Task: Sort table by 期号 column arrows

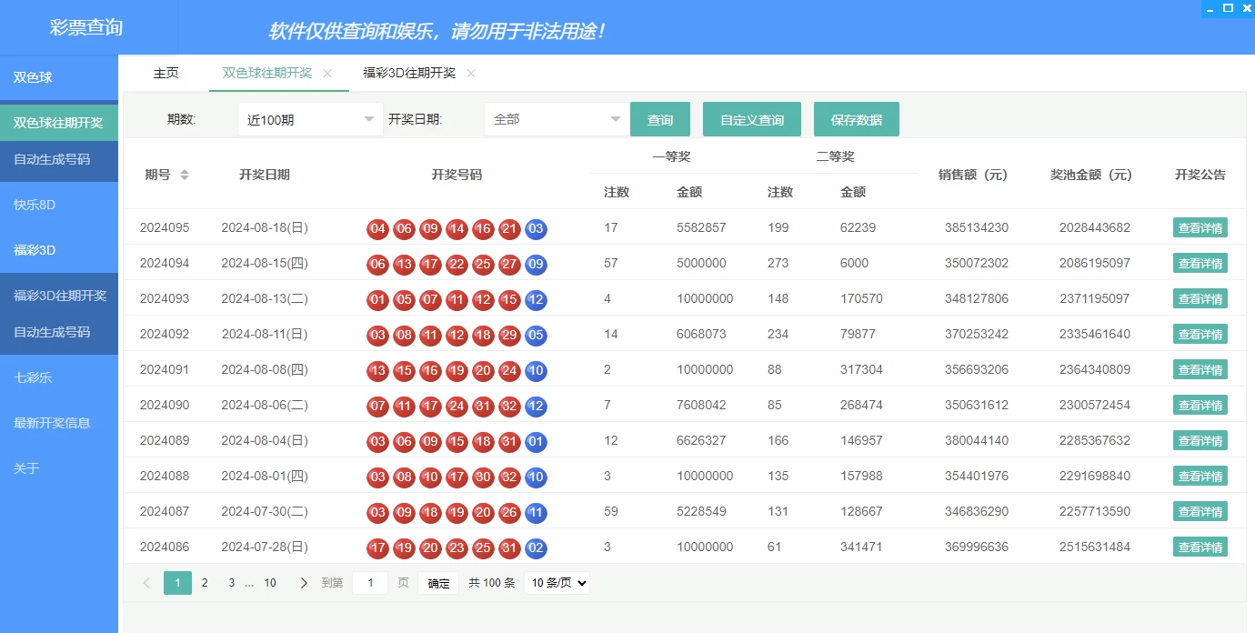Action: pos(185,175)
